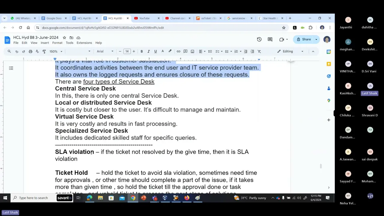
Task: Add a comment via toolbar
Action: pyautogui.click(x=185, y=51)
